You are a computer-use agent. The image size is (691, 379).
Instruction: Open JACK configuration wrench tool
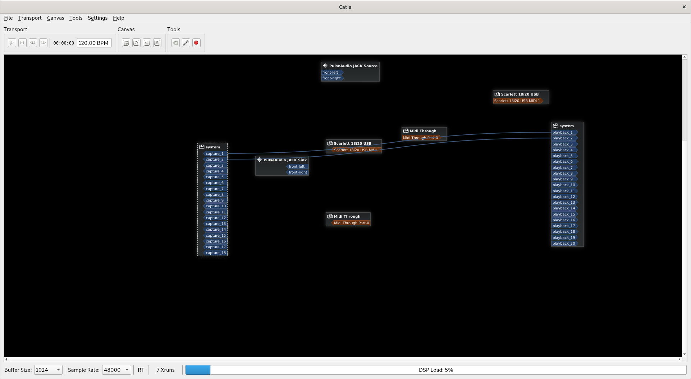pos(186,43)
